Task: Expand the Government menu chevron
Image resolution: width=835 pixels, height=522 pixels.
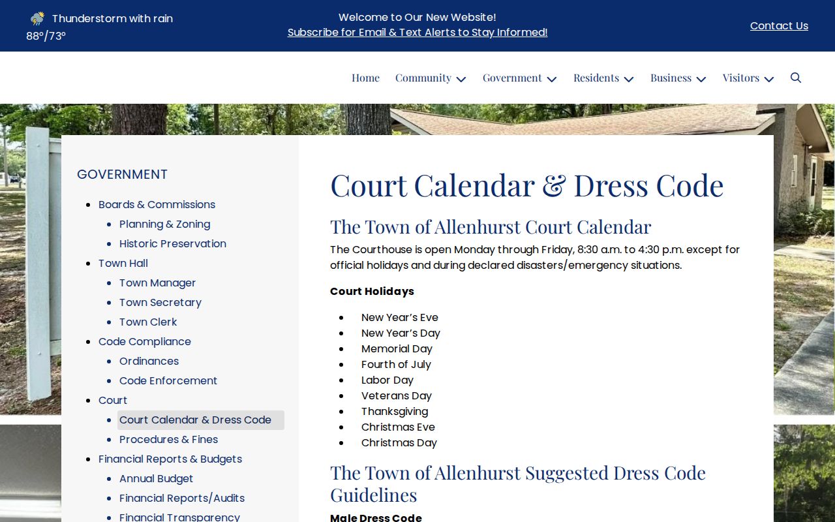Action: [x=552, y=79]
